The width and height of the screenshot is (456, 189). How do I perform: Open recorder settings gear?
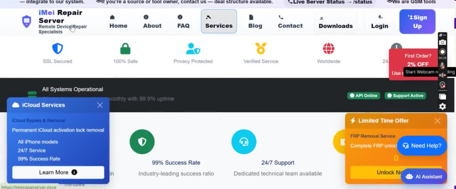pyautogui.click(x=442, y=106)
